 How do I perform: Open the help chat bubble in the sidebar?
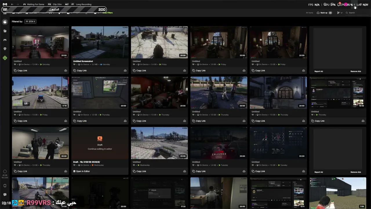pyautogui.click(x=5, y=194)
